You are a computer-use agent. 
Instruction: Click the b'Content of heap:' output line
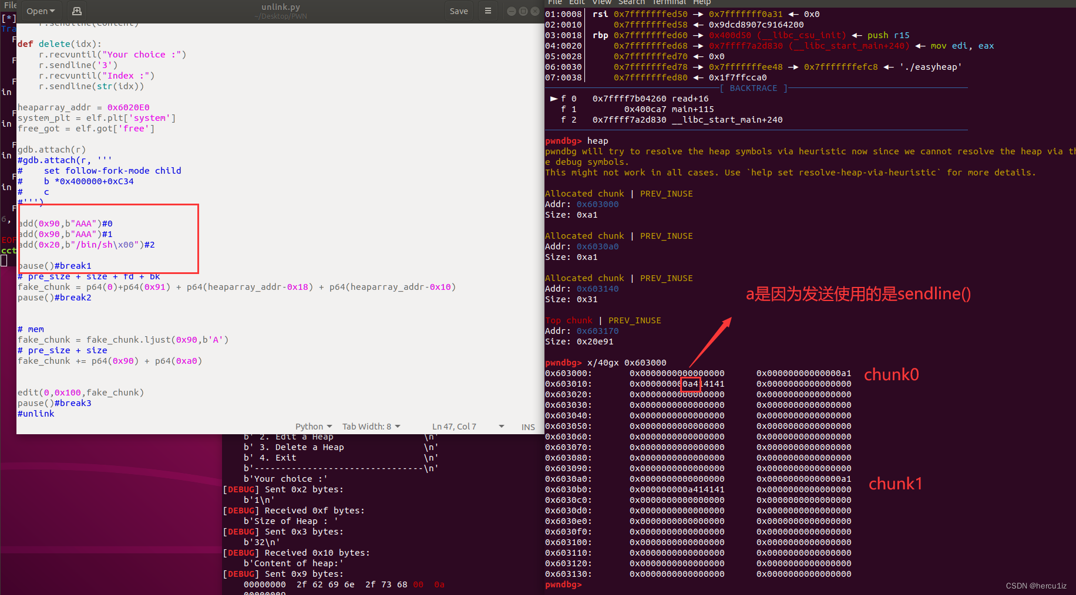pyautogui.click(x=294, y=563)
